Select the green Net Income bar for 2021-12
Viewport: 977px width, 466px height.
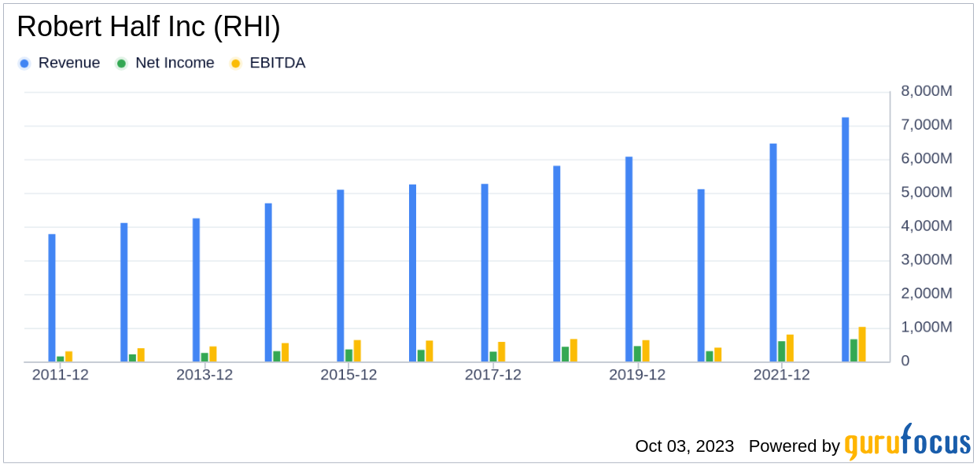pos(782,351)
